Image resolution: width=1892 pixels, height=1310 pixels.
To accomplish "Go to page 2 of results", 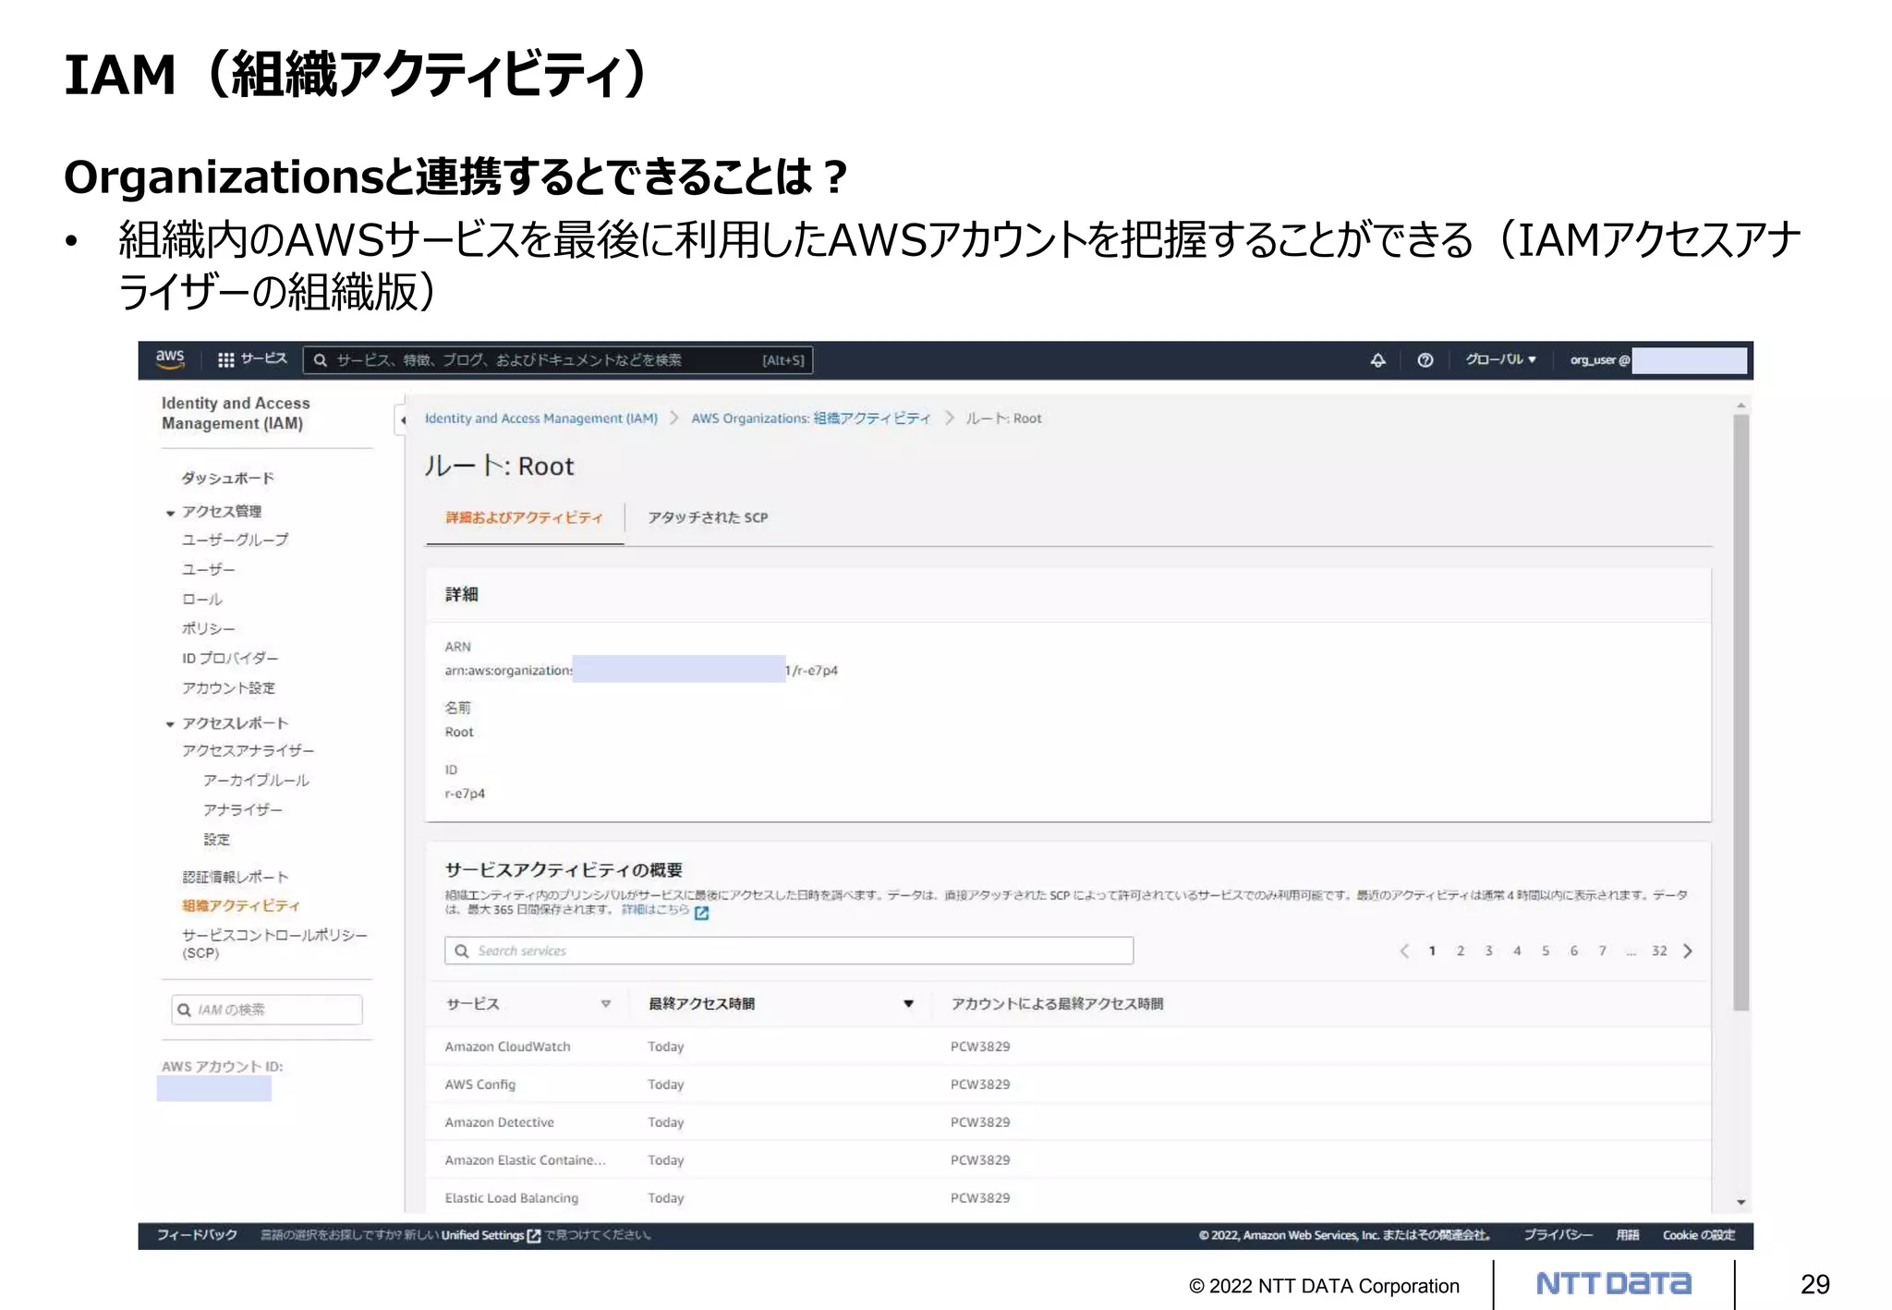I will (1461, 951).
